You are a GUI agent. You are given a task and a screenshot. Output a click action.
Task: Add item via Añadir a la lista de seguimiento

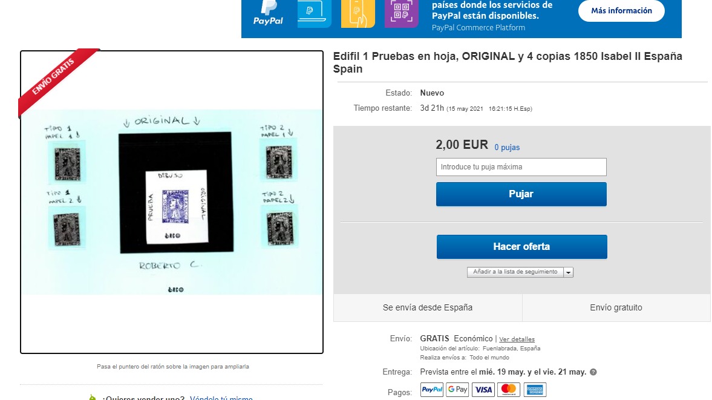pyautogui.click(x=515, y=272)
